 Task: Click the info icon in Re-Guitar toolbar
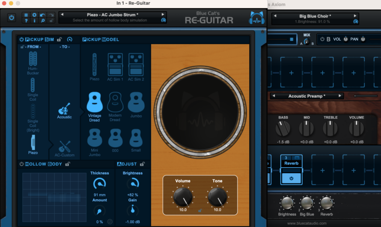[x=34, y=21]
